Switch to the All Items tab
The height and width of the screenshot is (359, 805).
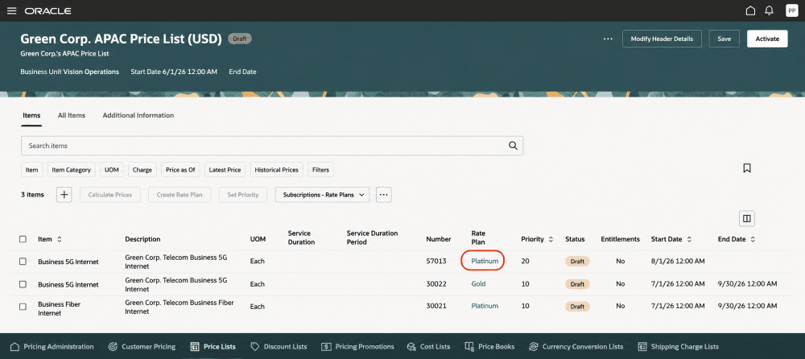pos(72,116)
